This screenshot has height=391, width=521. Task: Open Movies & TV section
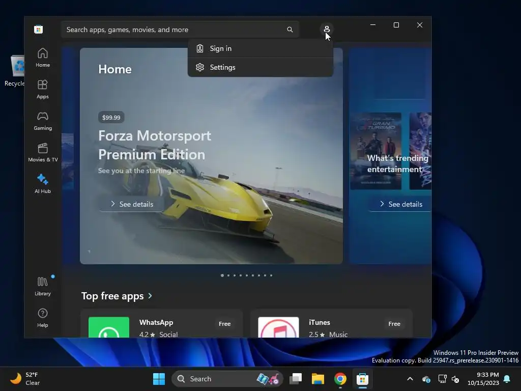coord(43,152)
